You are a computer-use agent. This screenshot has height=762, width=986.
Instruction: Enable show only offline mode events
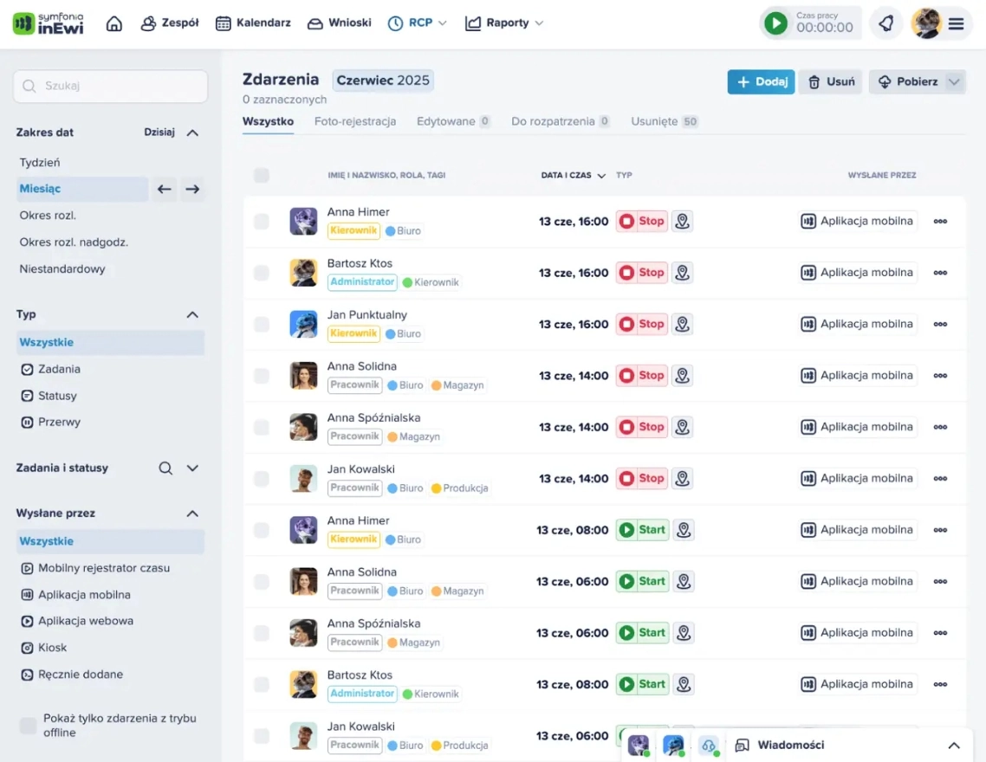29,726
